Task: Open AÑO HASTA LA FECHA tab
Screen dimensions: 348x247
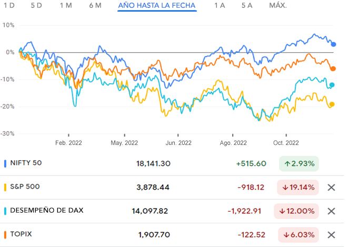Action: (x=157, y=6)
